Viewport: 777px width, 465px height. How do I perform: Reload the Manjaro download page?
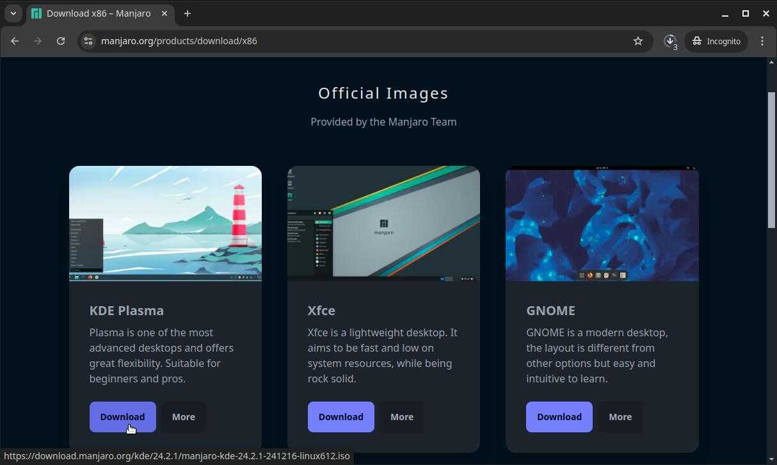pyautogui.click(x=61, y=41)
